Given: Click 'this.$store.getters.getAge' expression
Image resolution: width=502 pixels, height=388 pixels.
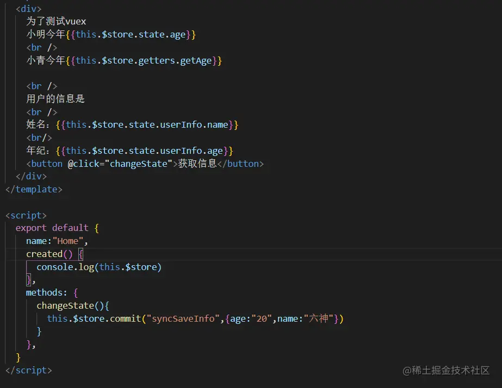Looking at the screenshot, I should 144,60.
